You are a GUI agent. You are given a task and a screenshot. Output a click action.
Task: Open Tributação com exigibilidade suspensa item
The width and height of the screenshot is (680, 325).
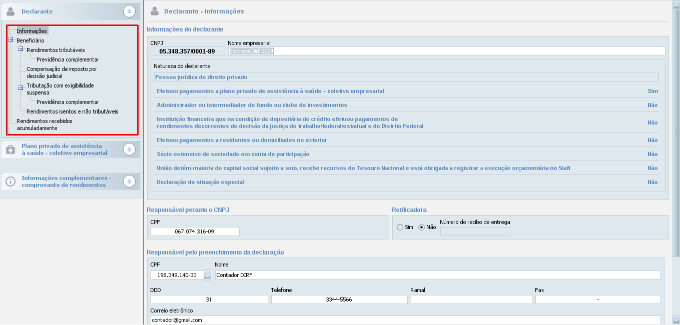60,89
